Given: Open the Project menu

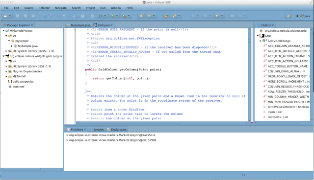Looking at the screenshot, I should pyautogui.click(x=90, y=8).
